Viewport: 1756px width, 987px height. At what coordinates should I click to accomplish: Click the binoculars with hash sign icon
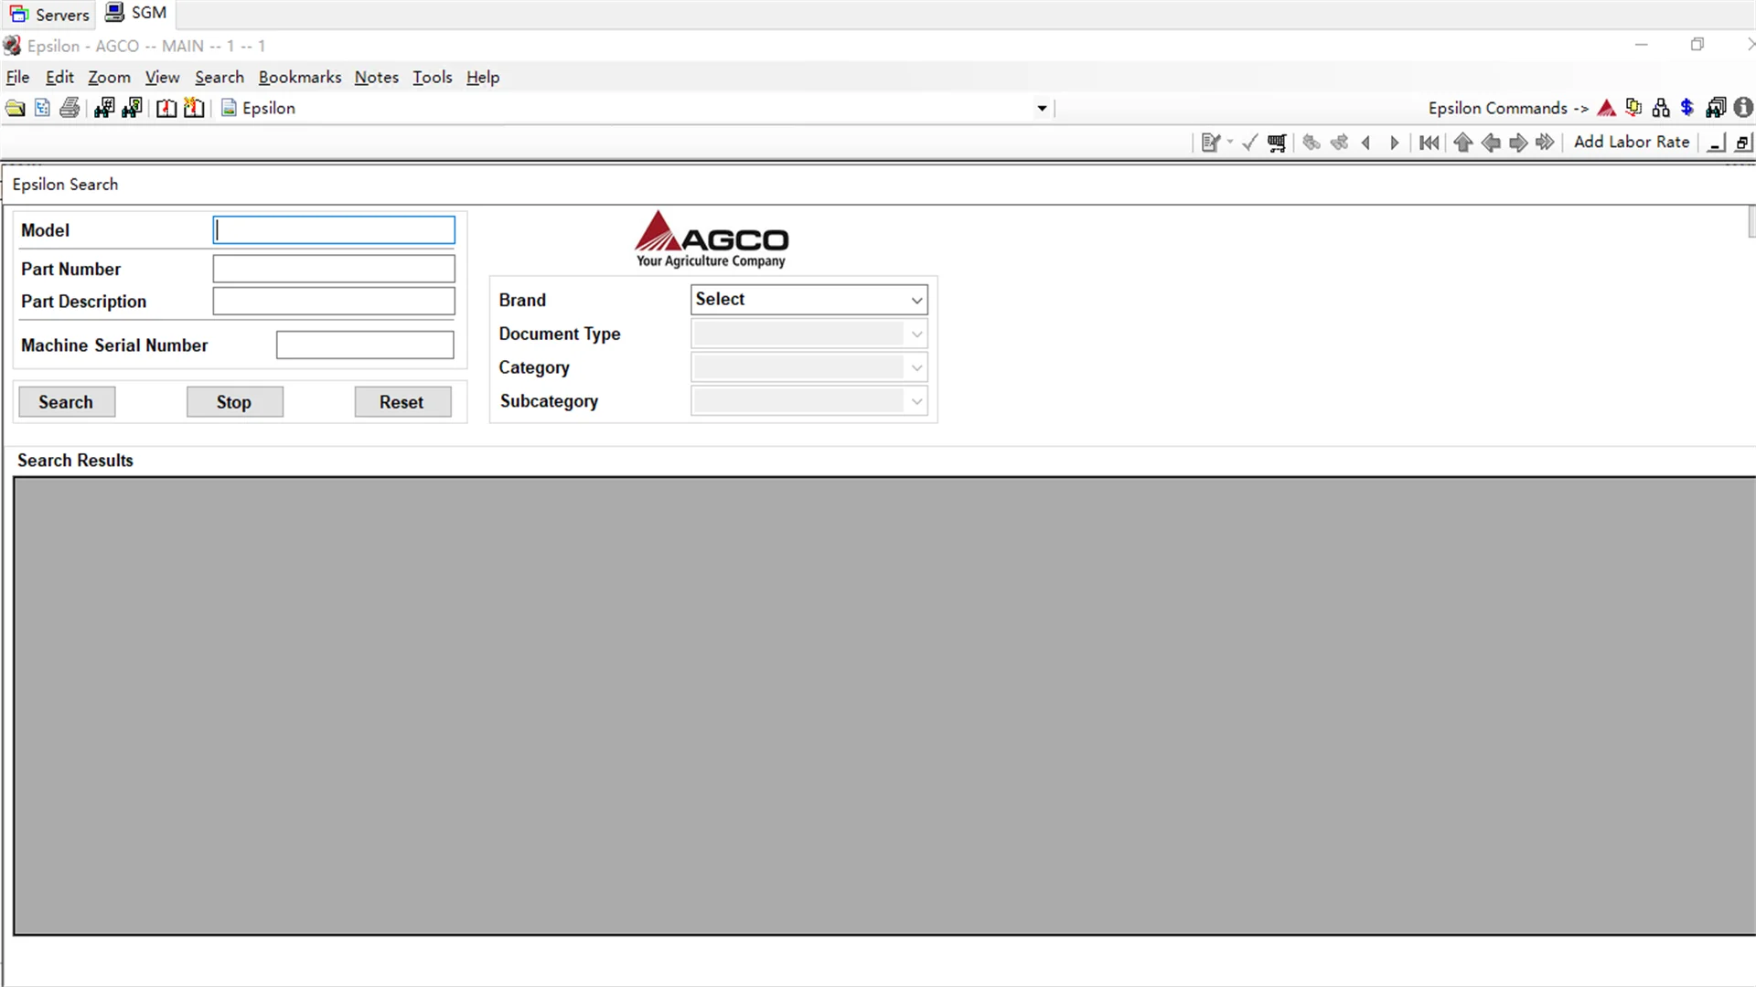(x=104, y=108)
